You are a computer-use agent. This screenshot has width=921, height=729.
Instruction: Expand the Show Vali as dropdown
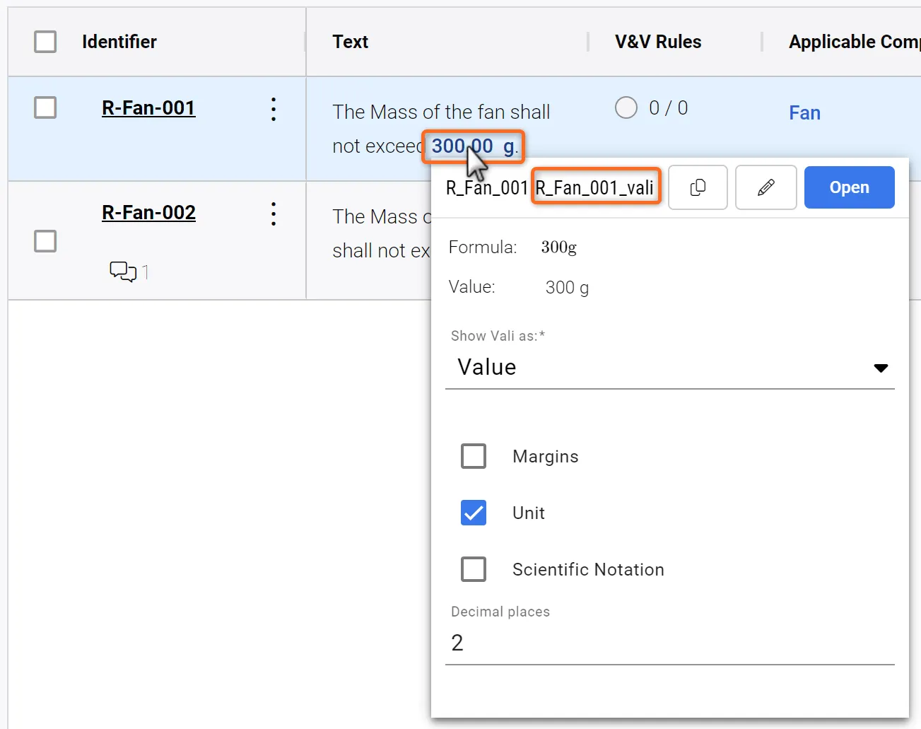pos(669,368)
